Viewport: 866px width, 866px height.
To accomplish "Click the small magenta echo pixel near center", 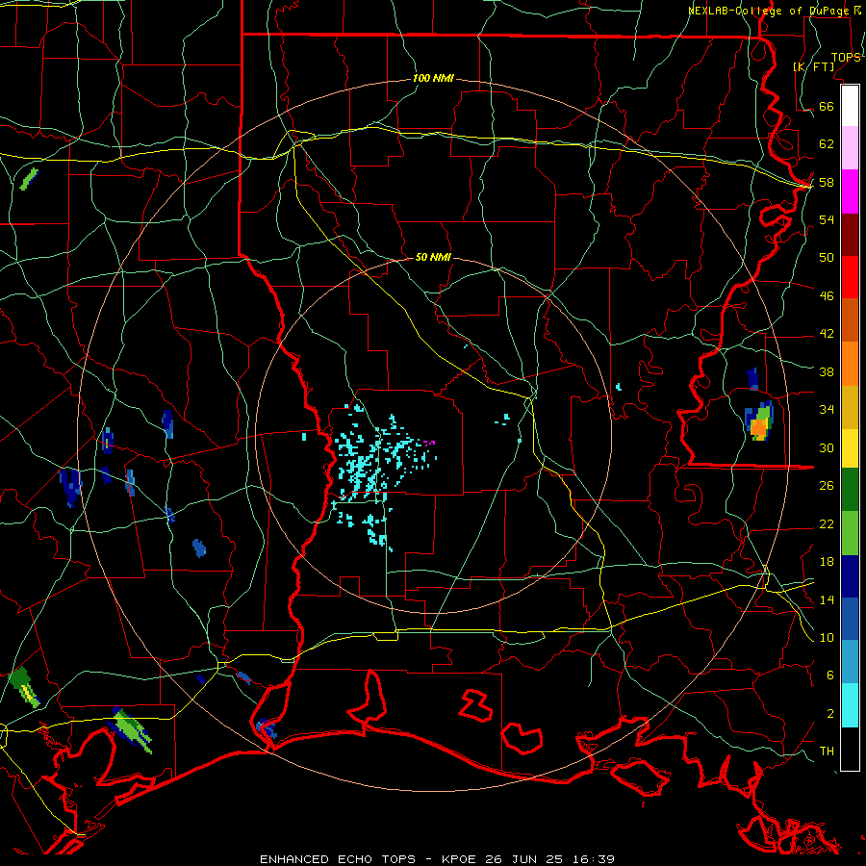I will coord(429,442).
